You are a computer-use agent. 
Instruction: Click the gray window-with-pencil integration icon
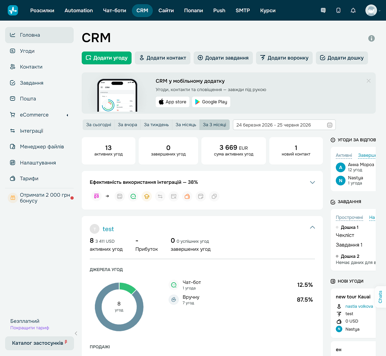pos(201,196)
